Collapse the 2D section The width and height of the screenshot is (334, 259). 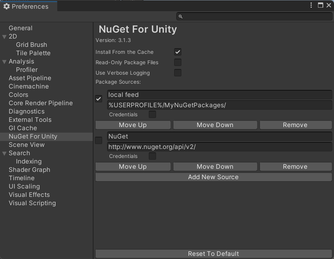coord(4,36)
